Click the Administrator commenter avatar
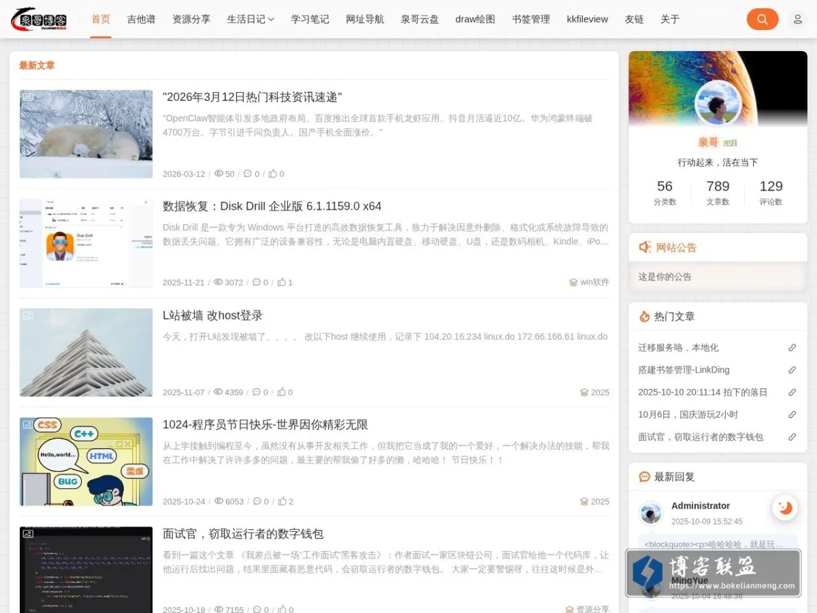This screenshot has height=613, width=817. pyautogui.click(x=651, y=513)
